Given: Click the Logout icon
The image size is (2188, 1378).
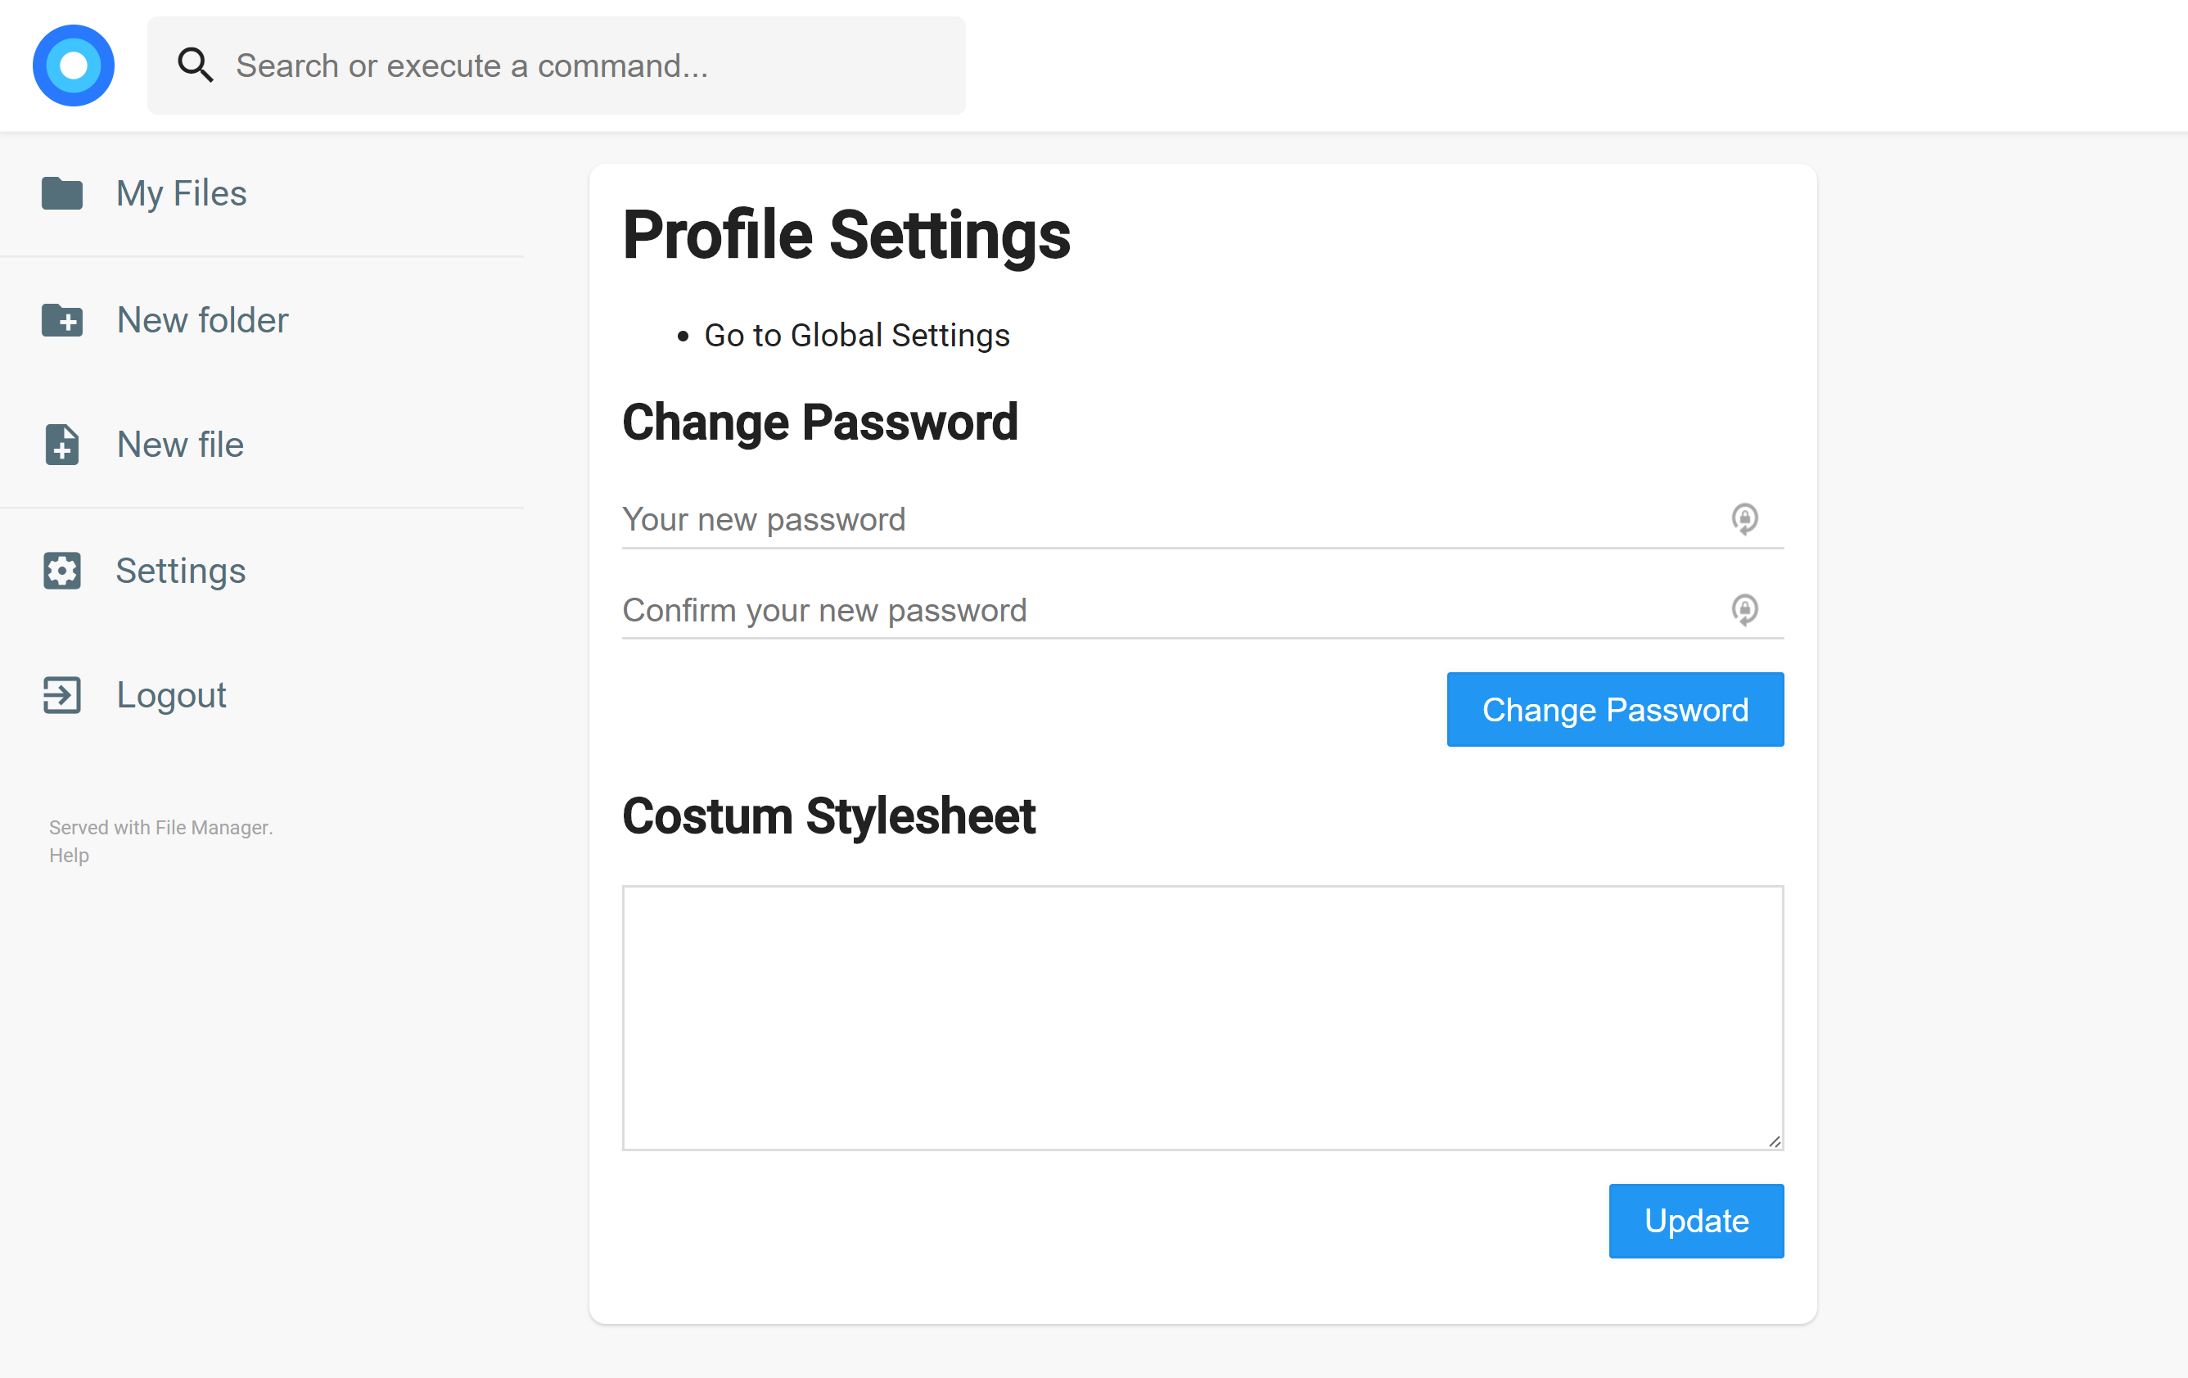Looking at the screenshot, I should pyautogui.click(x=61, y=695).
